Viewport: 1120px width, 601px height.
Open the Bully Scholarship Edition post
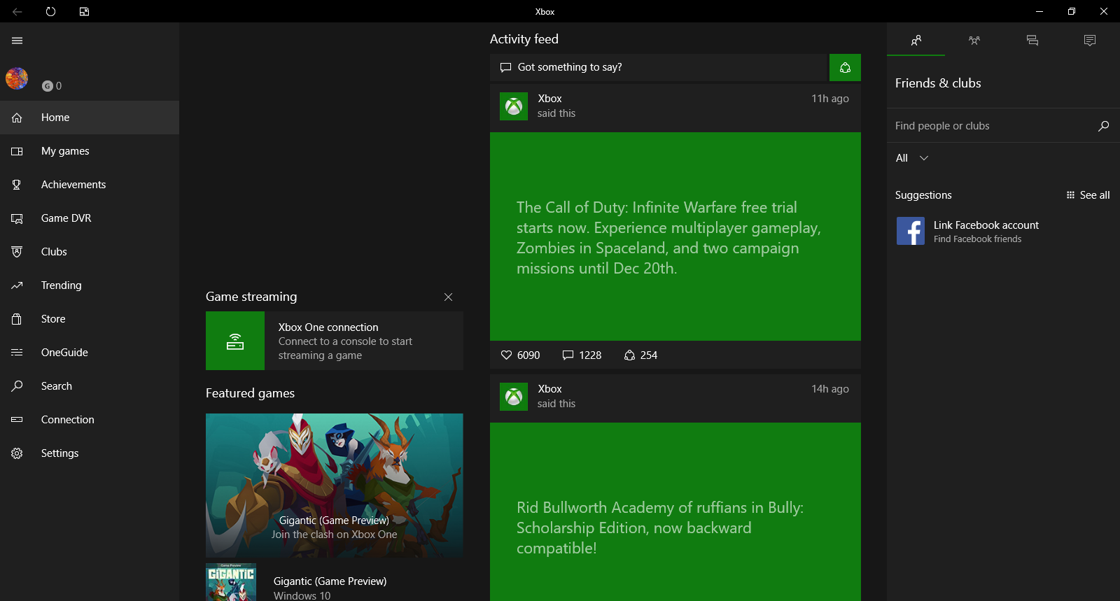click(675, 511)
